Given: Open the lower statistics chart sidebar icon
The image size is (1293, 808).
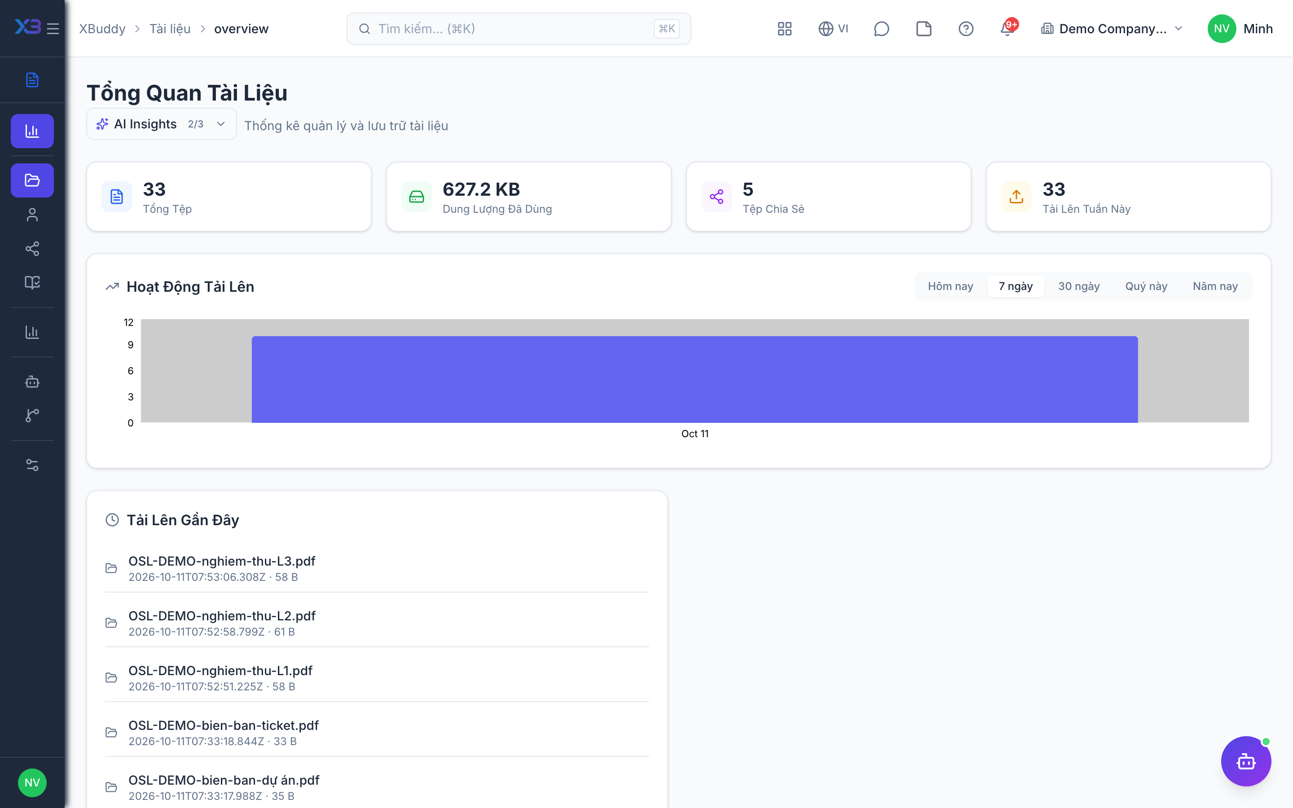Looking at the screenshot, I should coord(32,332).
